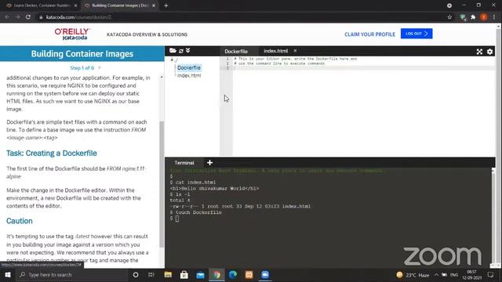
Task: Open Chrome profile avatar
Action: click(x=484, y=17)
